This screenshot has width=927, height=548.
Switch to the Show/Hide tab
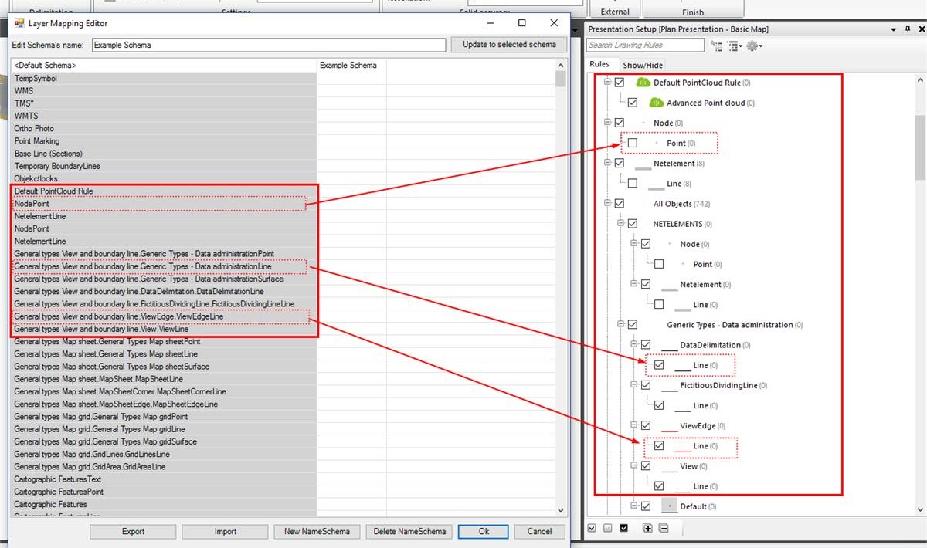click(643, 66)
